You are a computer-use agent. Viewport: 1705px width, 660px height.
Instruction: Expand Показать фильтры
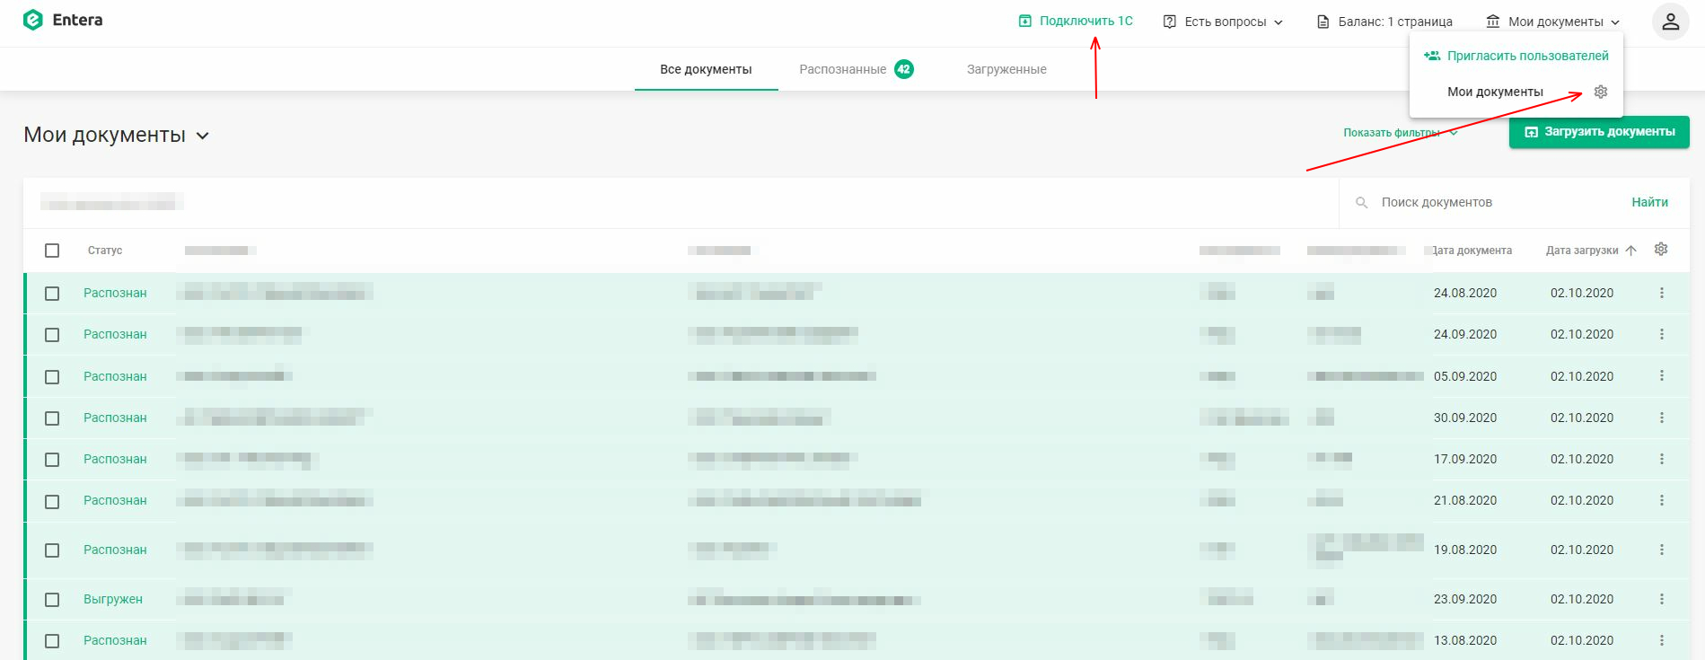[x=1401, y=133]
